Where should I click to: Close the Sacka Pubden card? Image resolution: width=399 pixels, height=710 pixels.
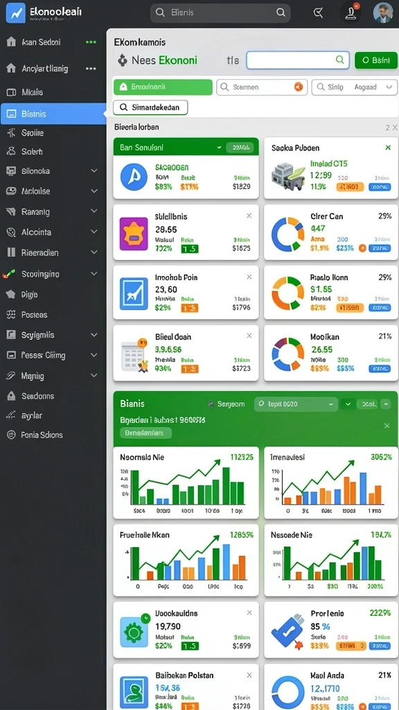point(388,148)
